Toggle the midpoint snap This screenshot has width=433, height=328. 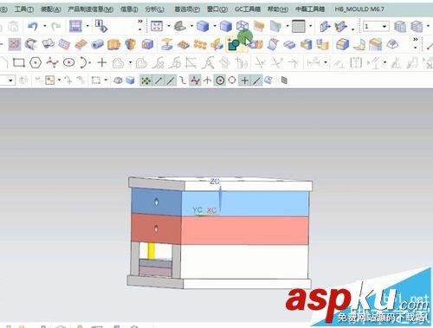click(171, 80)
